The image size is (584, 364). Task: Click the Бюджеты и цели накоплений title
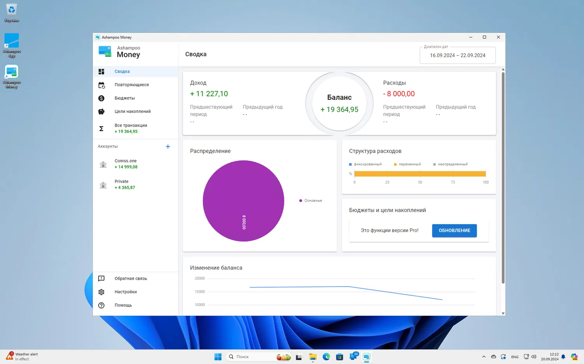pos(387,210)
